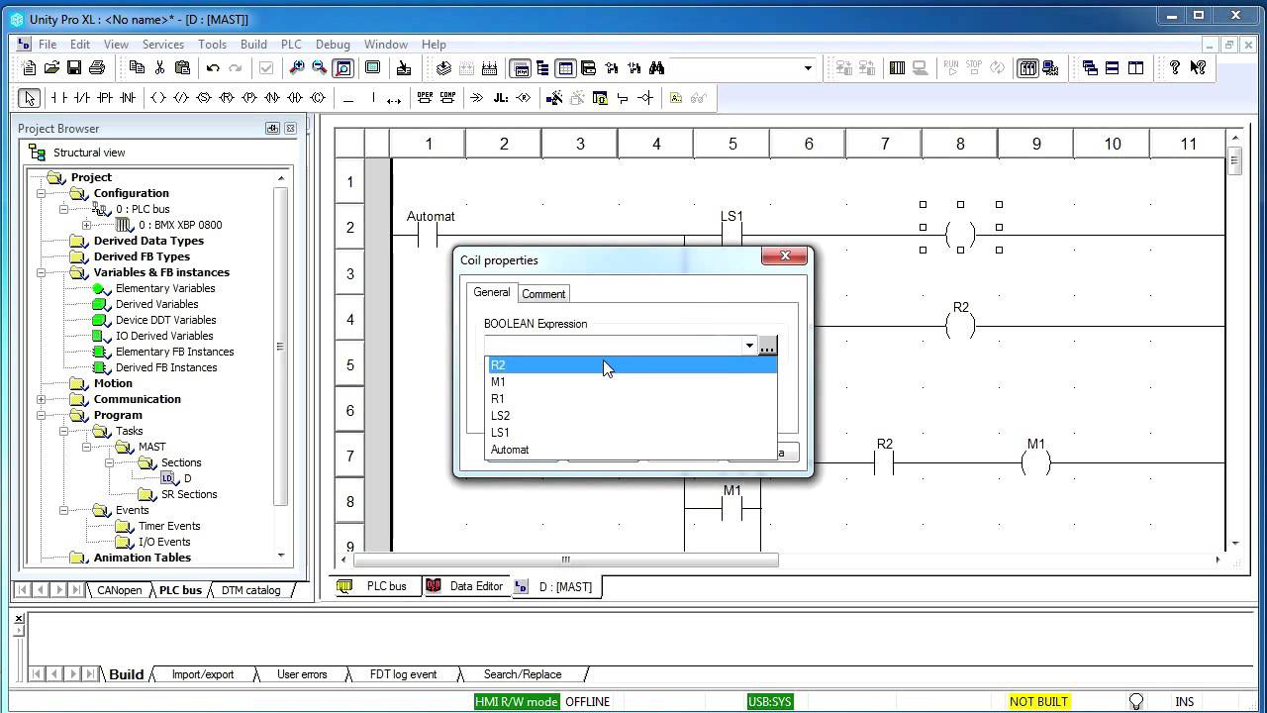This screenshot has width=1267, height=713.
Task: Open the PLC menu
Action: pos(291,44)
